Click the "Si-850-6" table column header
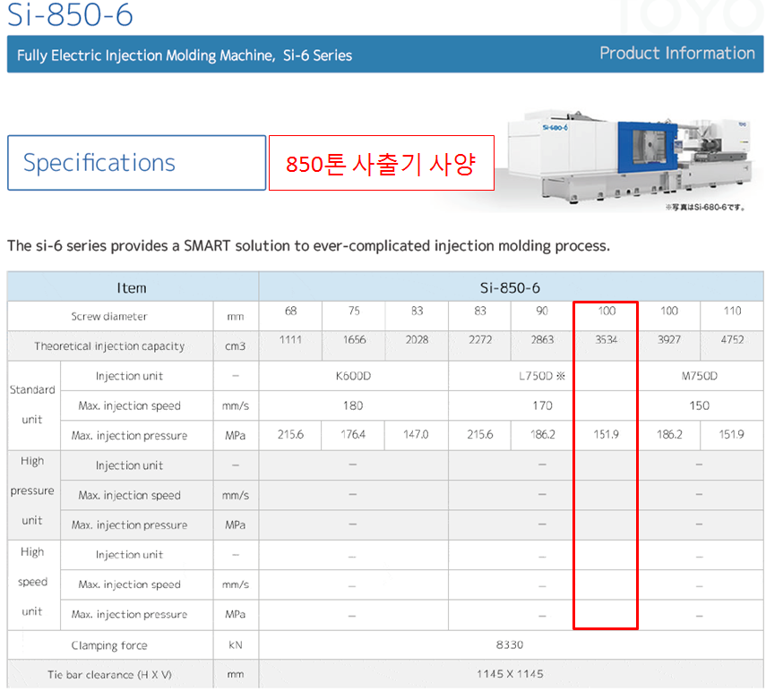The width and height of the screenshot is (766, 691). click(510, 288)
